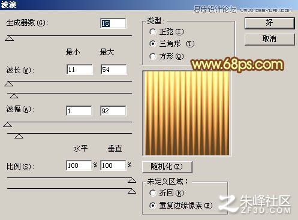Click the minimum 波幅 slider handle
The width and height of the screenshot is (298, 220).
click(x=8, y=125)
